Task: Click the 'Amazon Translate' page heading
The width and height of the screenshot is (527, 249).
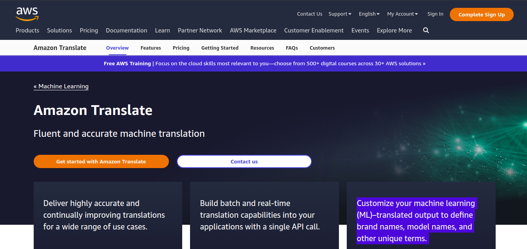Action: [93, 110]
